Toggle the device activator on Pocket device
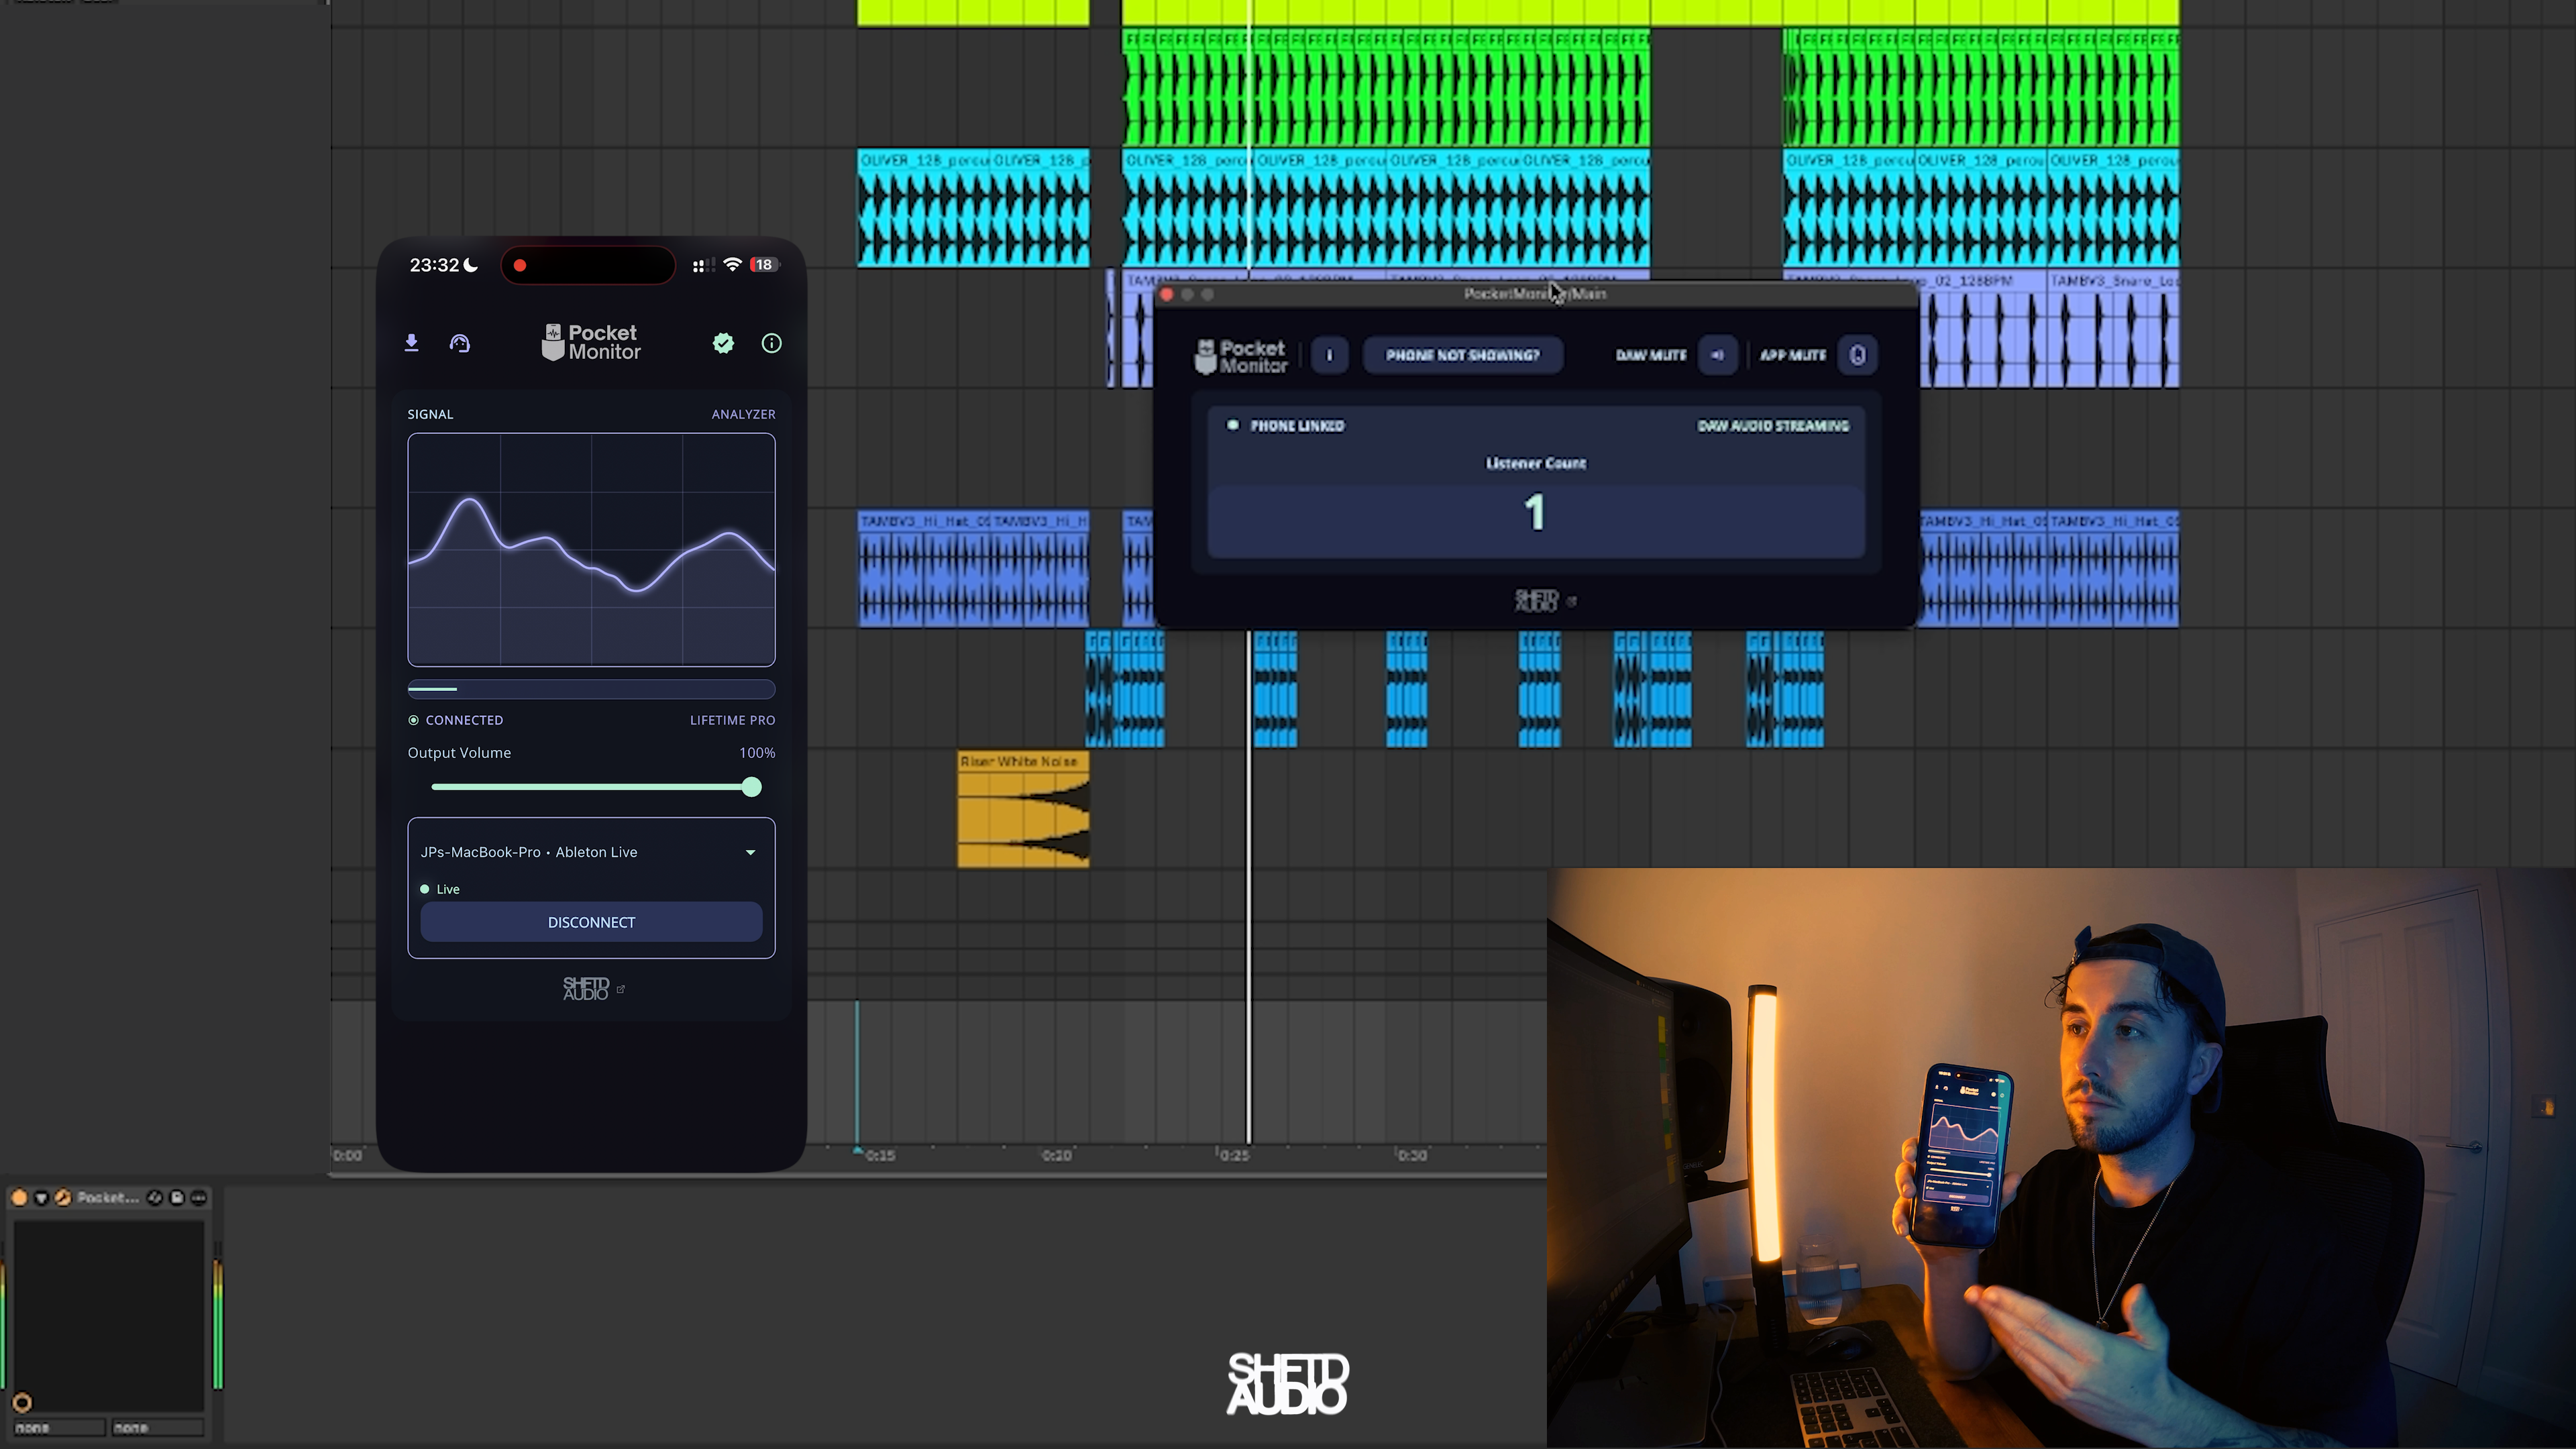Screen dimensions: 2576x1449 click(19, 1197)
